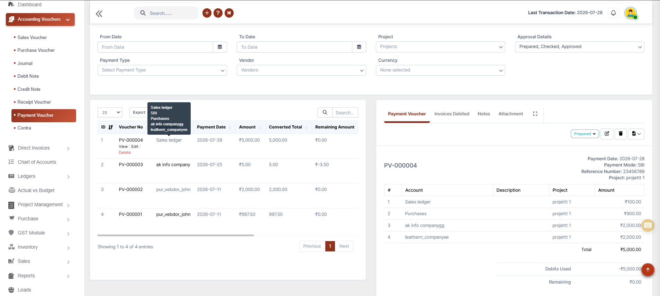Click the red plus add button
660x296 pixels.
pyautogui.click(x=207, y=13)
